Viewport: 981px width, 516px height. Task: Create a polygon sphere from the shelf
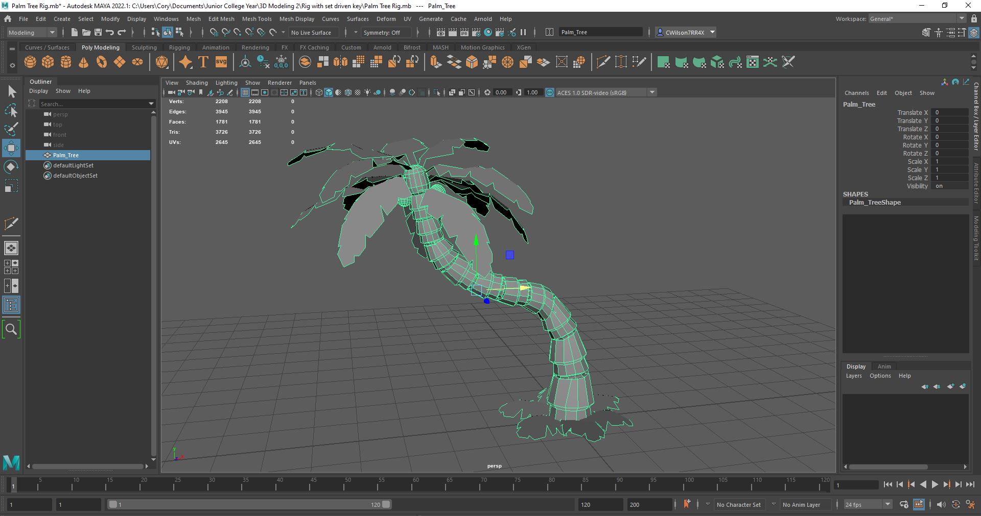(x=30, y=62)
